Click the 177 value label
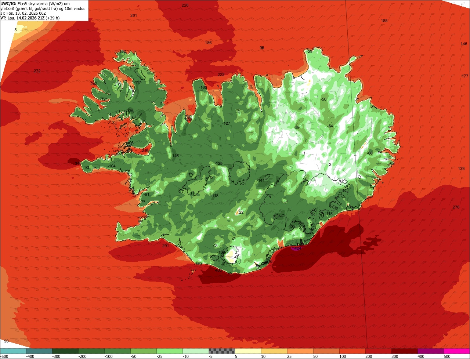Screen dimensions: 470x359 coord(465,76)
